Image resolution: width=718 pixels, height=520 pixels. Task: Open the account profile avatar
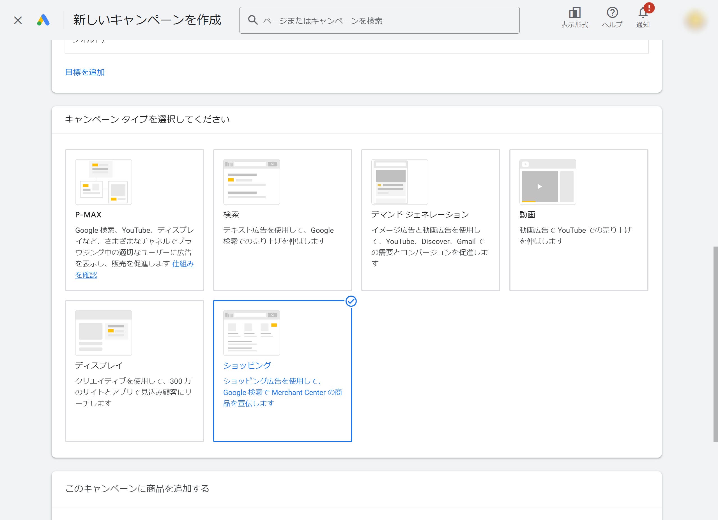(x=695, y=20)
